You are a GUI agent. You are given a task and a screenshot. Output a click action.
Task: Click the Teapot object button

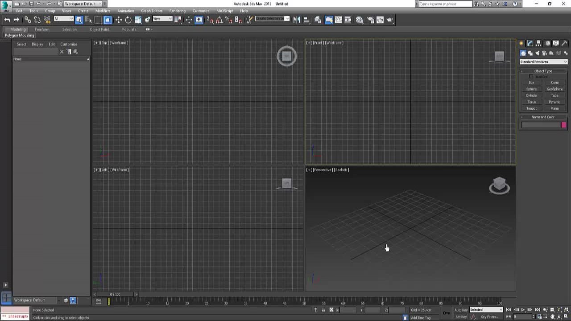click(x=531, y=108)
